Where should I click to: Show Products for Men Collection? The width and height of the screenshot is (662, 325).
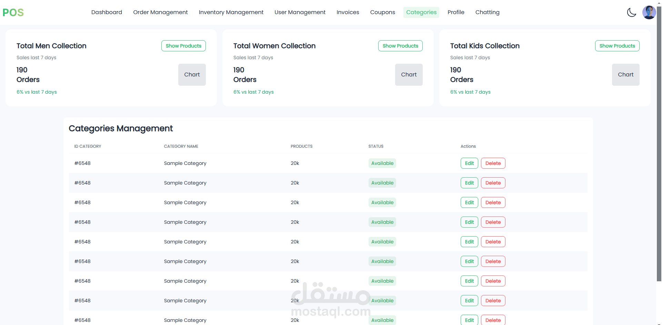[x=183, y=46]
